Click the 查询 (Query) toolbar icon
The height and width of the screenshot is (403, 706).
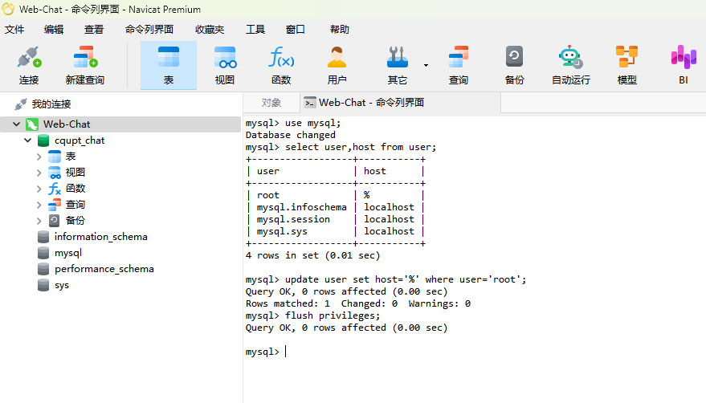pos(459,65)
